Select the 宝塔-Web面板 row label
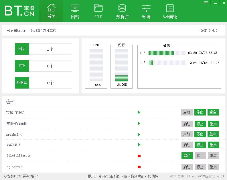The height and width of the screenshot is (180, 227). pyautogui.click(x=17, y=124)
